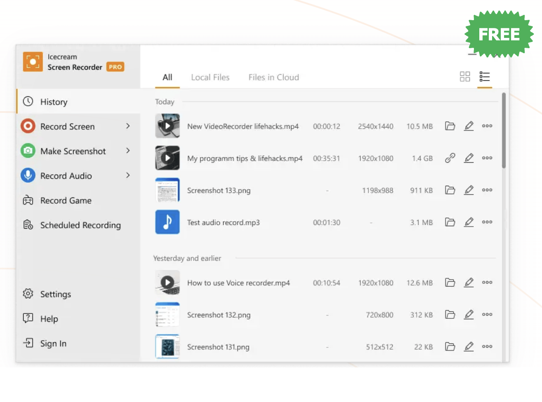Image resolution: width=542 pixels, height=402 pixels.
Task: Click the Icecream Screen Recorder logo
Action: click(x=33, y=62)
